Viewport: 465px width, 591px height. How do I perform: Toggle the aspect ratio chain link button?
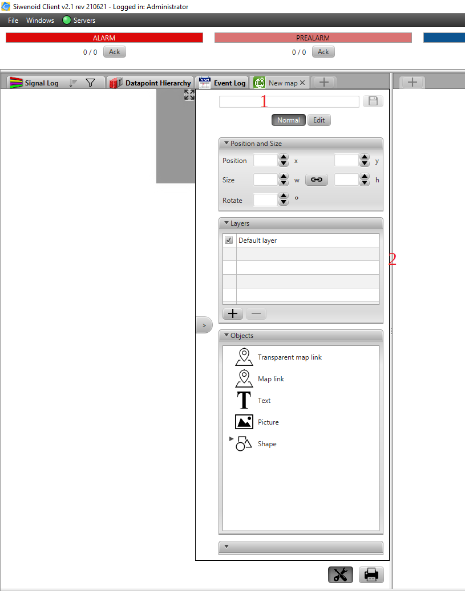click(x=316, y=180)
